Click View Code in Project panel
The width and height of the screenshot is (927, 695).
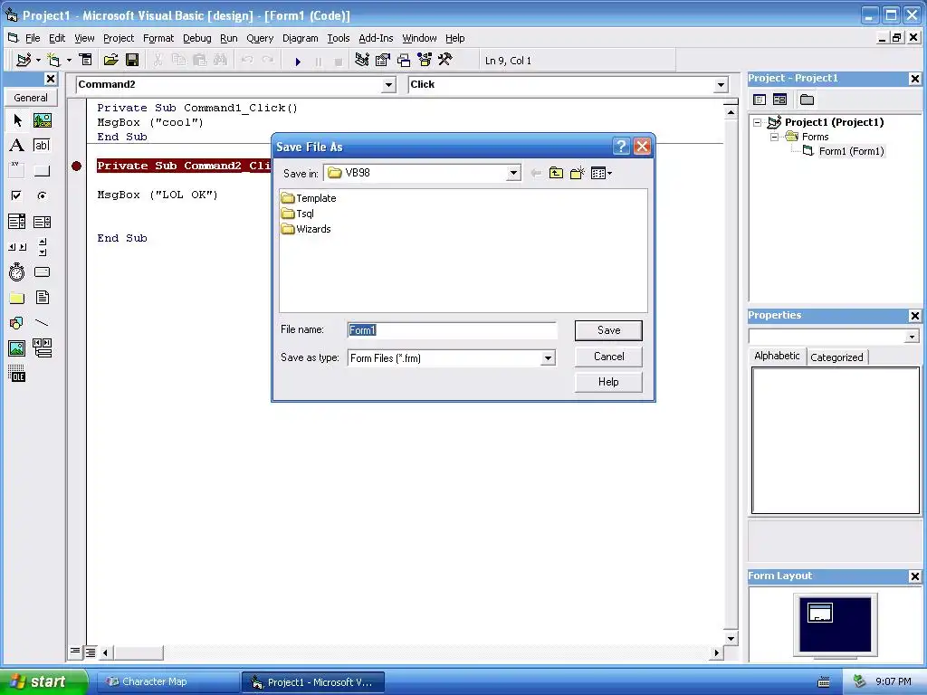click(x=760, y=100)
